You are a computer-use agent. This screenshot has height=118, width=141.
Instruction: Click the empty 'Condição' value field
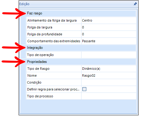point(109,82)
